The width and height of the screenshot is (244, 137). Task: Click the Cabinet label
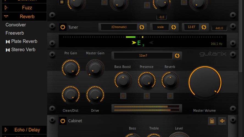(75, 121)
